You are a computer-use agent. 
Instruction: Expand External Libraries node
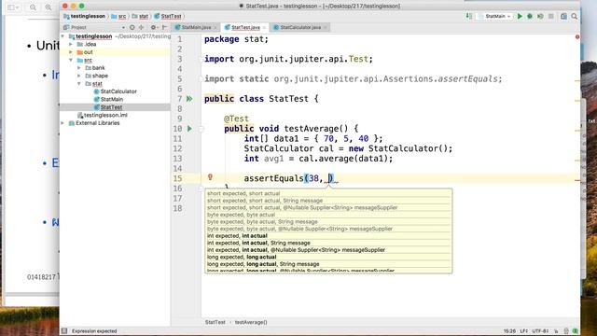click(62, 123)
